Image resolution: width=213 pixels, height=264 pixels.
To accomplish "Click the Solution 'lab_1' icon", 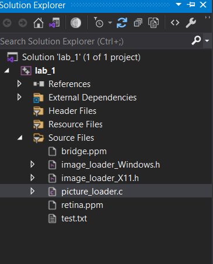I will [x=12, y=57].
